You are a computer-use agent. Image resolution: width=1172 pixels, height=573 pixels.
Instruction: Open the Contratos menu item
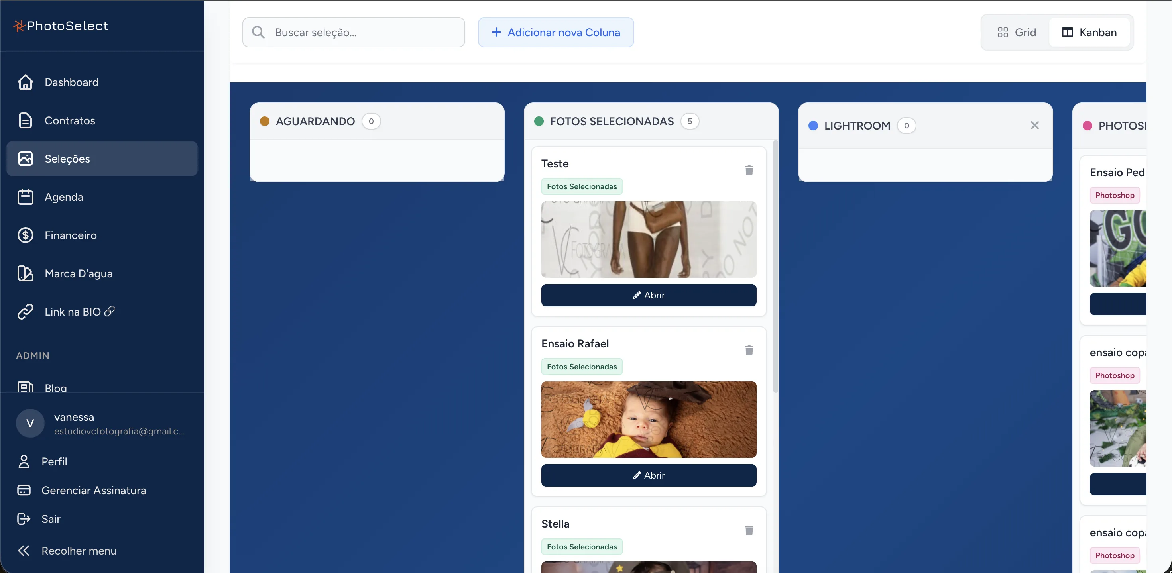(x=102, y=120)
